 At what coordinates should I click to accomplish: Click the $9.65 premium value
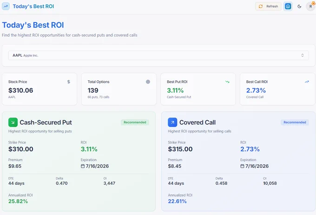[x=15, y=166]
